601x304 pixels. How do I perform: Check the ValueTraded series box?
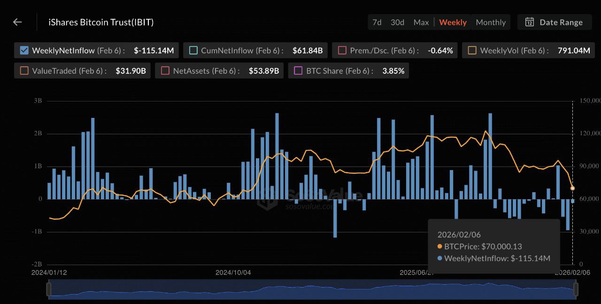[24, 71]
